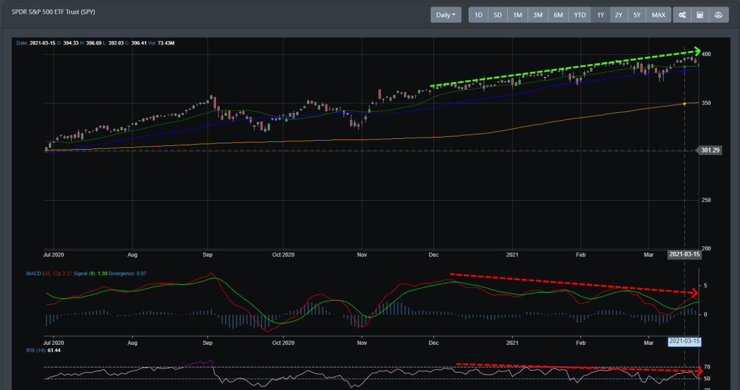This screenshot has height=390, width=740.
Task: Click the Signal (9) value label
Action: coord(91,274)
